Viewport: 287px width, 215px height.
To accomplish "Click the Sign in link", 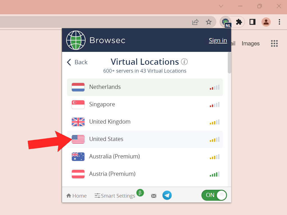I will (218, 40).
